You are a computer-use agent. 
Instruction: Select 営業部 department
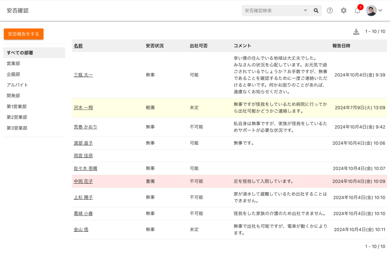point(13,63)
